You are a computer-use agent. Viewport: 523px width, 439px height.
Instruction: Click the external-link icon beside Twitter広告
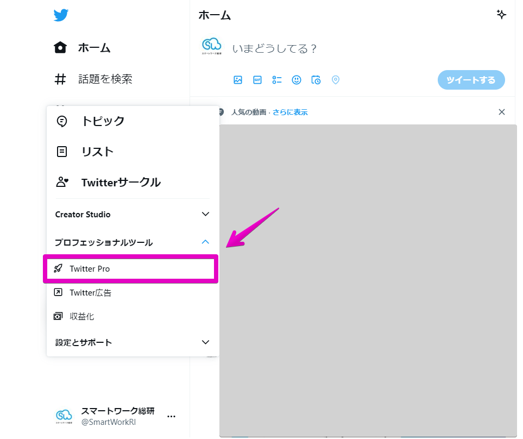pyautogui.click(x=58, y=292)
